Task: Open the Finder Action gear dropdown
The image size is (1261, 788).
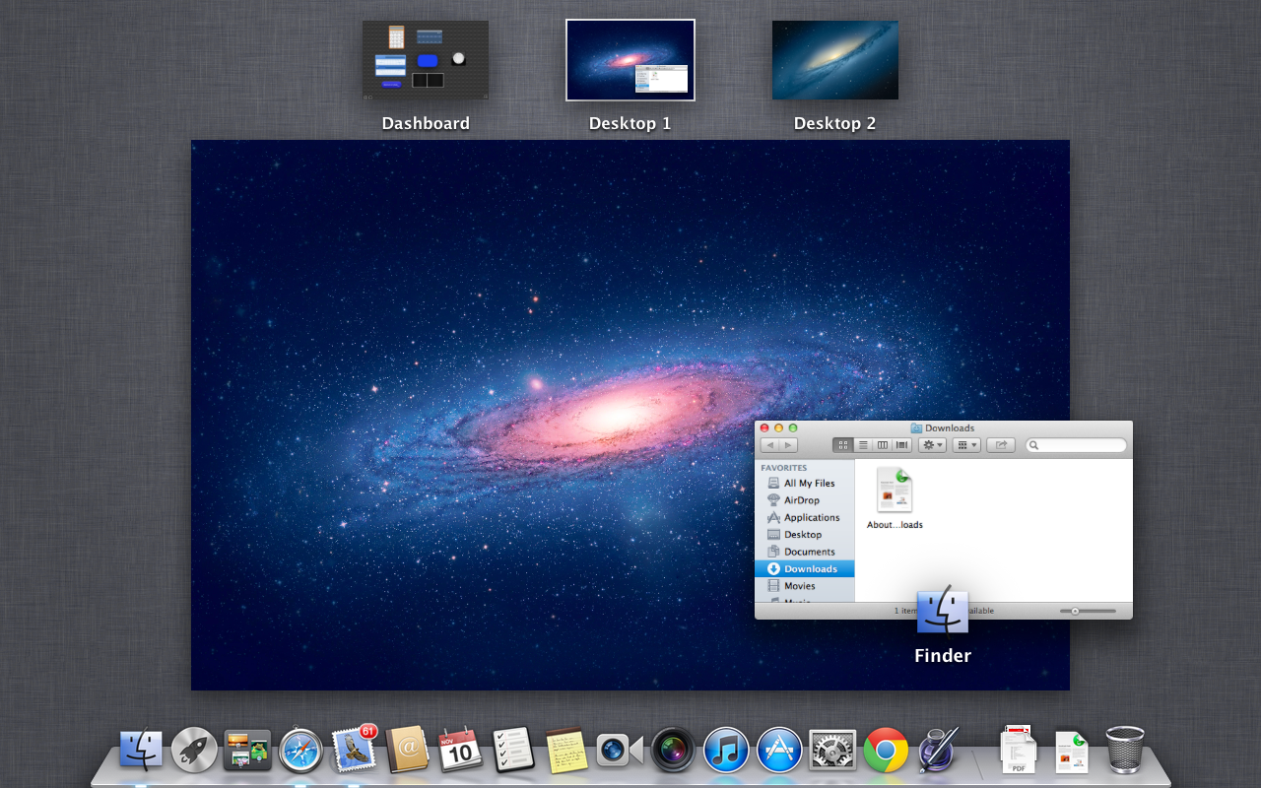Action: (932, 445)
